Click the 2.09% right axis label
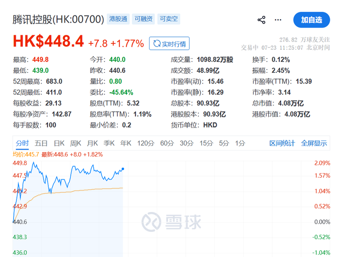338x257 pixels. click(x=322, y=163)
